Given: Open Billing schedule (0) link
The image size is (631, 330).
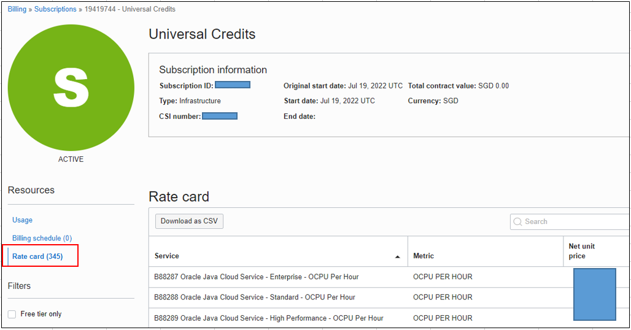Looking at the screenshot, I should pyautogui.click(x=42, y=238).
